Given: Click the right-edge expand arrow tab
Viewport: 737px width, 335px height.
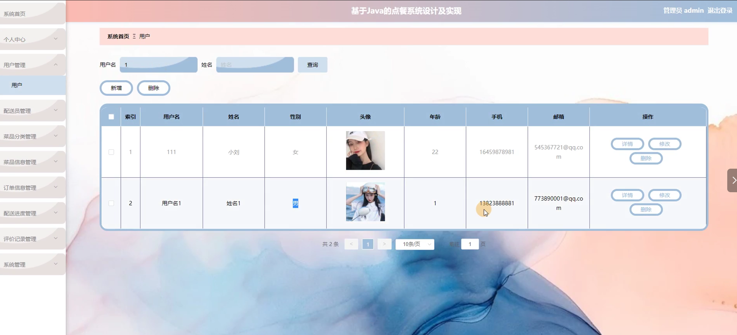Looking at the screenshot, I should [x=732, y=180].
